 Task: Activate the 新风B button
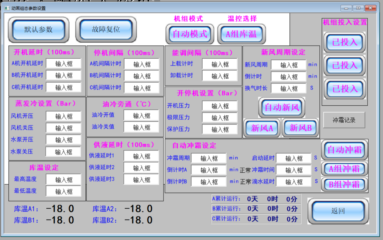(301, 128)
